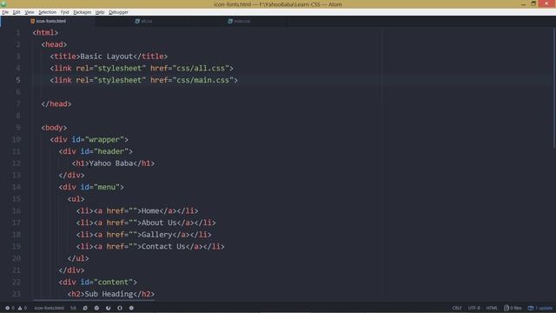Minimize the Atom window

(523, 3)
